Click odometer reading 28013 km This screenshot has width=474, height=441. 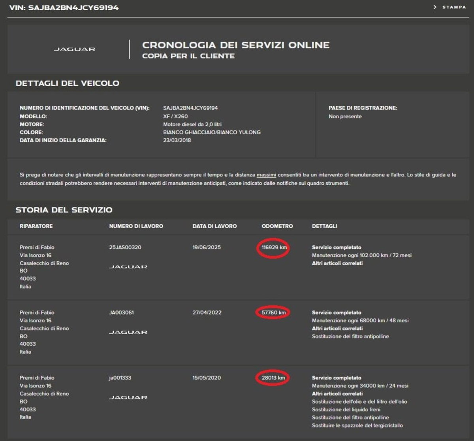point(273,378)
